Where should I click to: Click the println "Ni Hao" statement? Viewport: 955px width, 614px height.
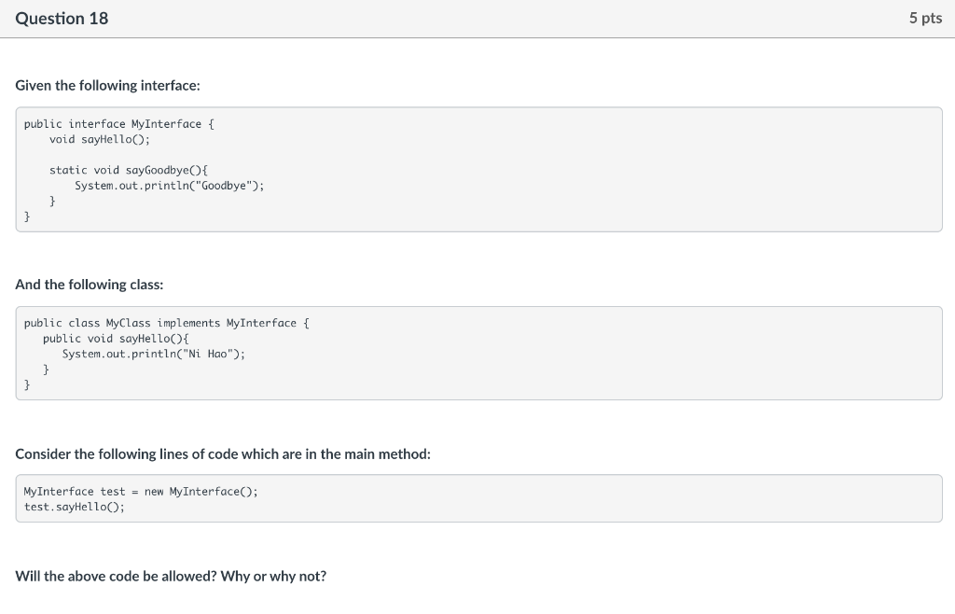point(154,354)
